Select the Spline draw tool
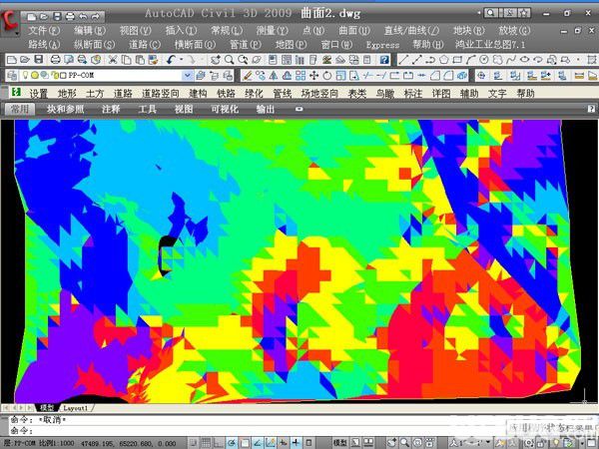The width and height of the screenshot is (599, 449). coord(511,60)
